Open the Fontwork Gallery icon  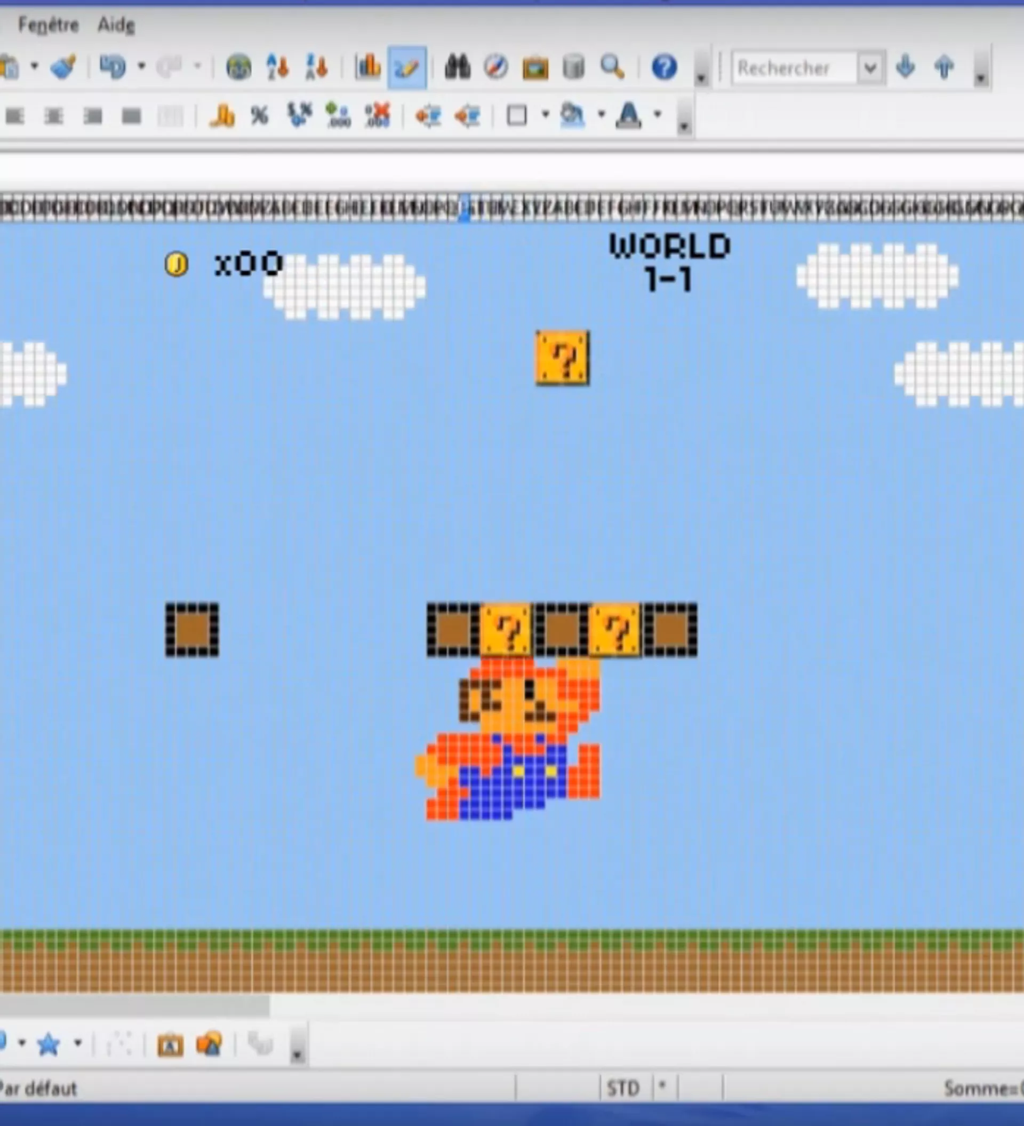pyautogui.click(x=170, y=1044)
